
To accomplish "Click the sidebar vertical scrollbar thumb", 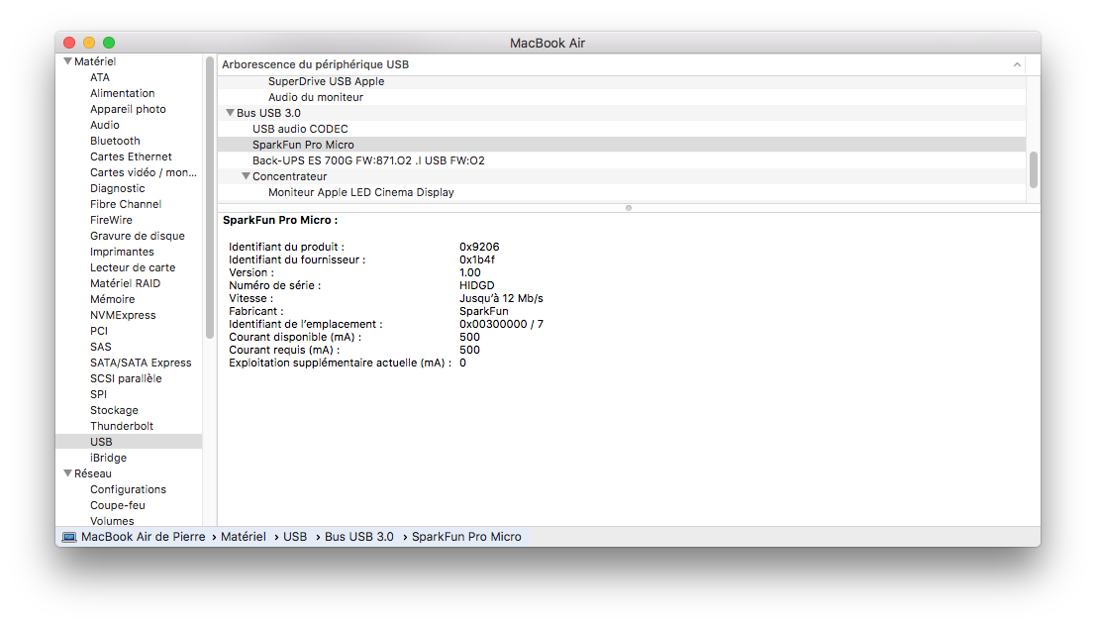I will click(210, 198).
